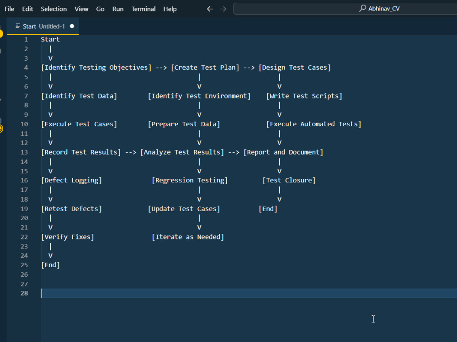
Task: Click [Prepare Test Data] text
Action: click(x=184, y=124)
